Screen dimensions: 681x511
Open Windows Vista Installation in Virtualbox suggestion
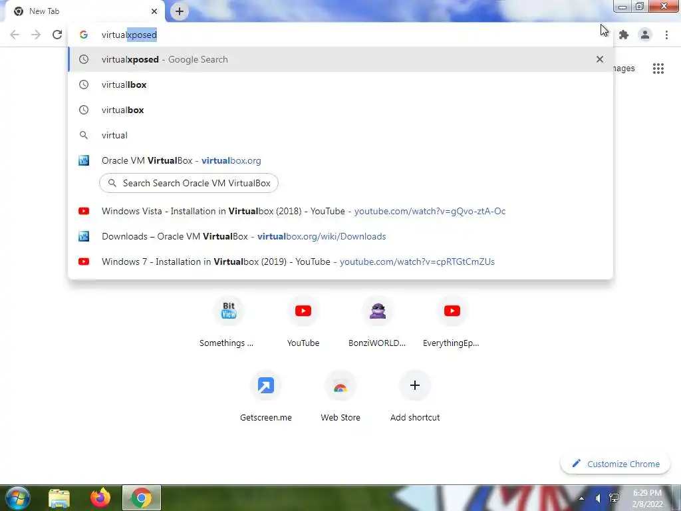pos(340,211)
